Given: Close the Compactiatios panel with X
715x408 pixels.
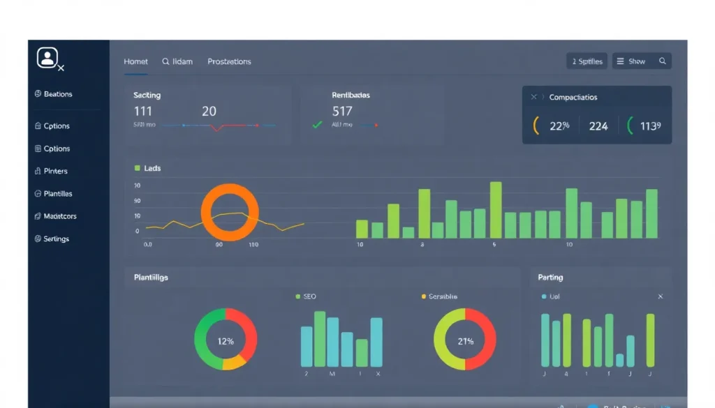Looking at the screenshot, I should click(x=533, y=98).
